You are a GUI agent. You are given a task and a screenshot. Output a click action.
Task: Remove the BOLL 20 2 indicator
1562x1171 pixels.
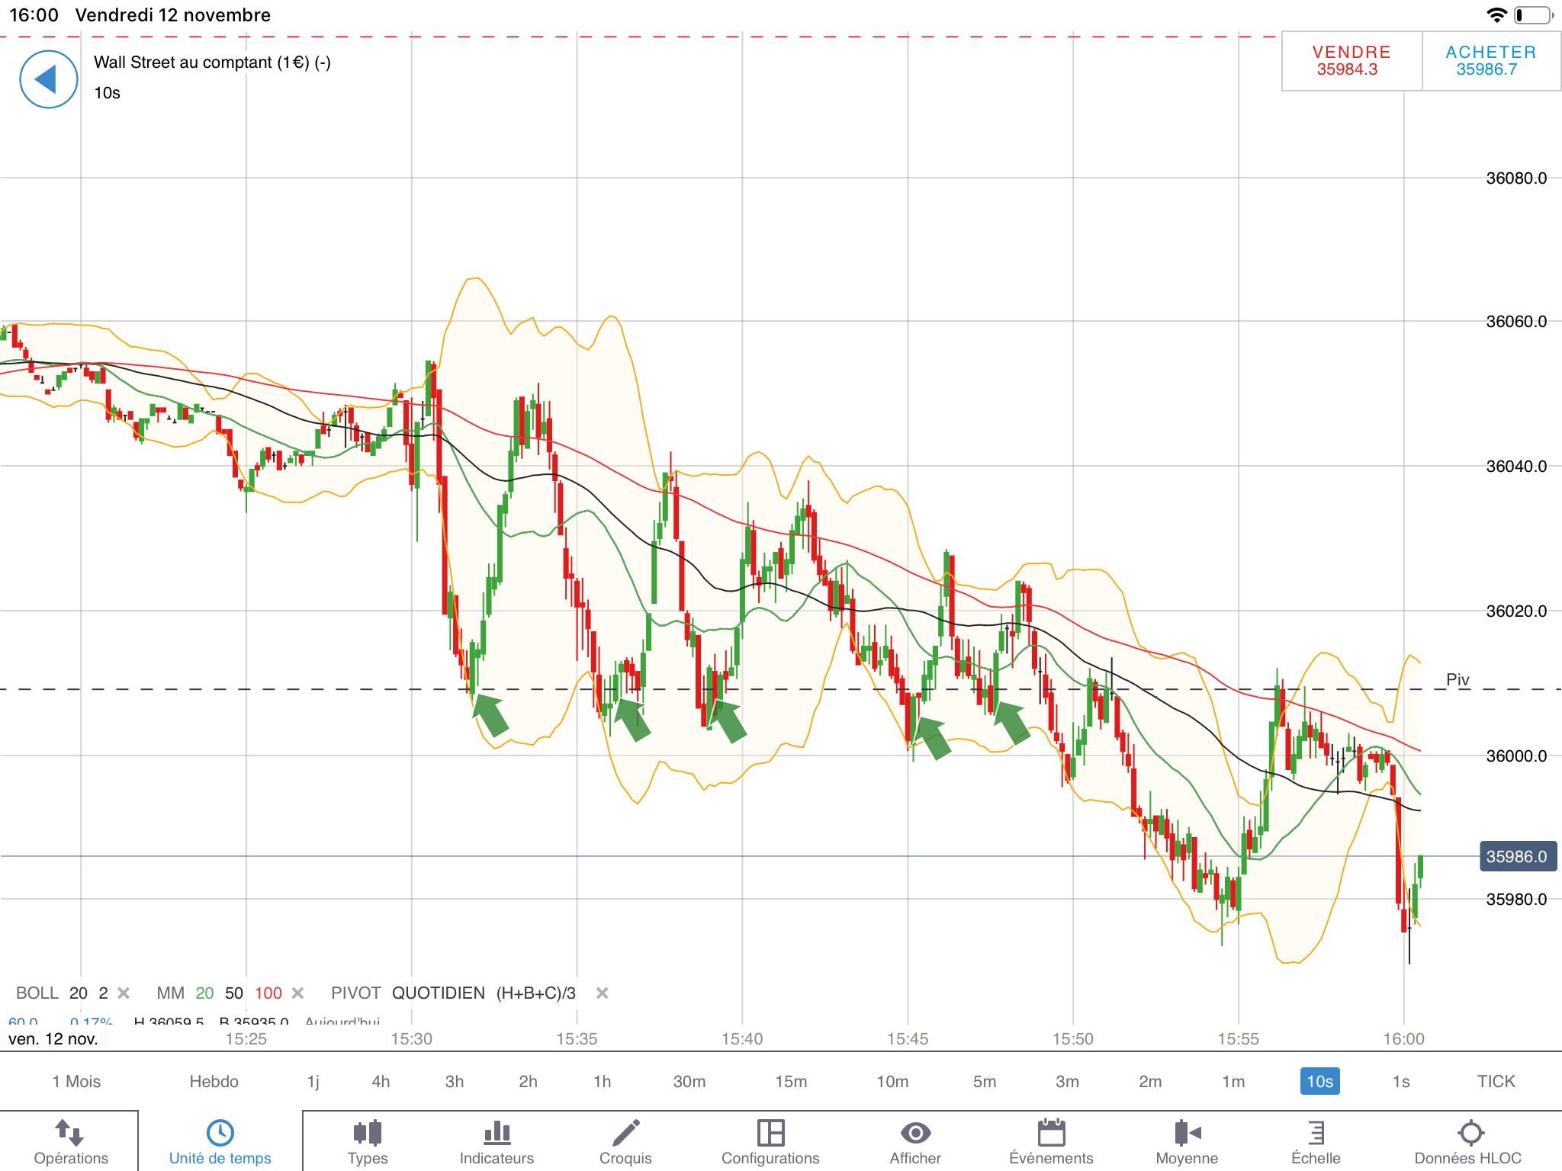(x=124, y=993)
